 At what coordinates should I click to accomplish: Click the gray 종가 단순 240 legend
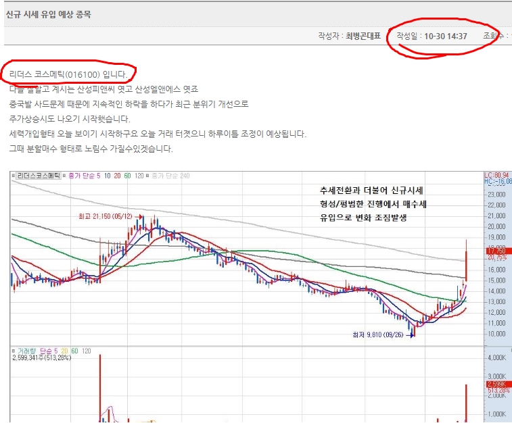pyautogui.click(x=170, y=176)
